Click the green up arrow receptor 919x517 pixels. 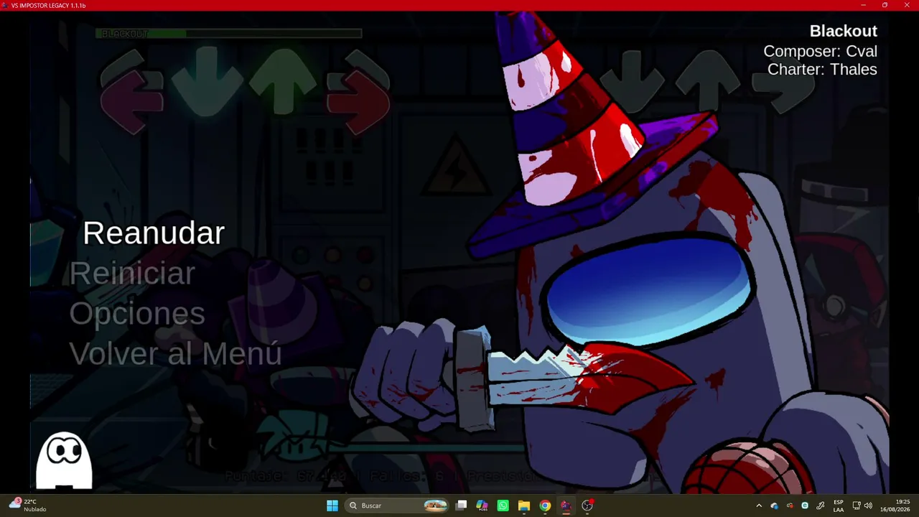pyautogui.click(x=284, y=81)
